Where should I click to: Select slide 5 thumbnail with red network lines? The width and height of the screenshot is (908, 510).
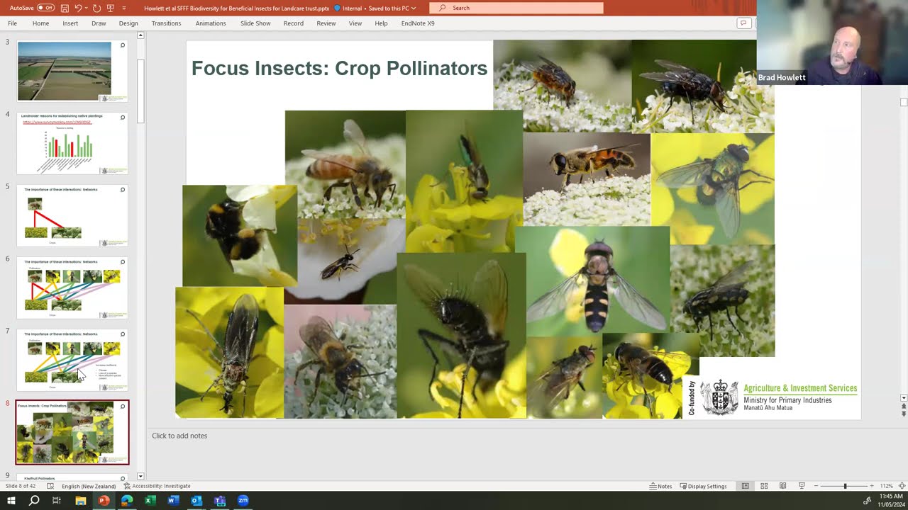(72, 215)
